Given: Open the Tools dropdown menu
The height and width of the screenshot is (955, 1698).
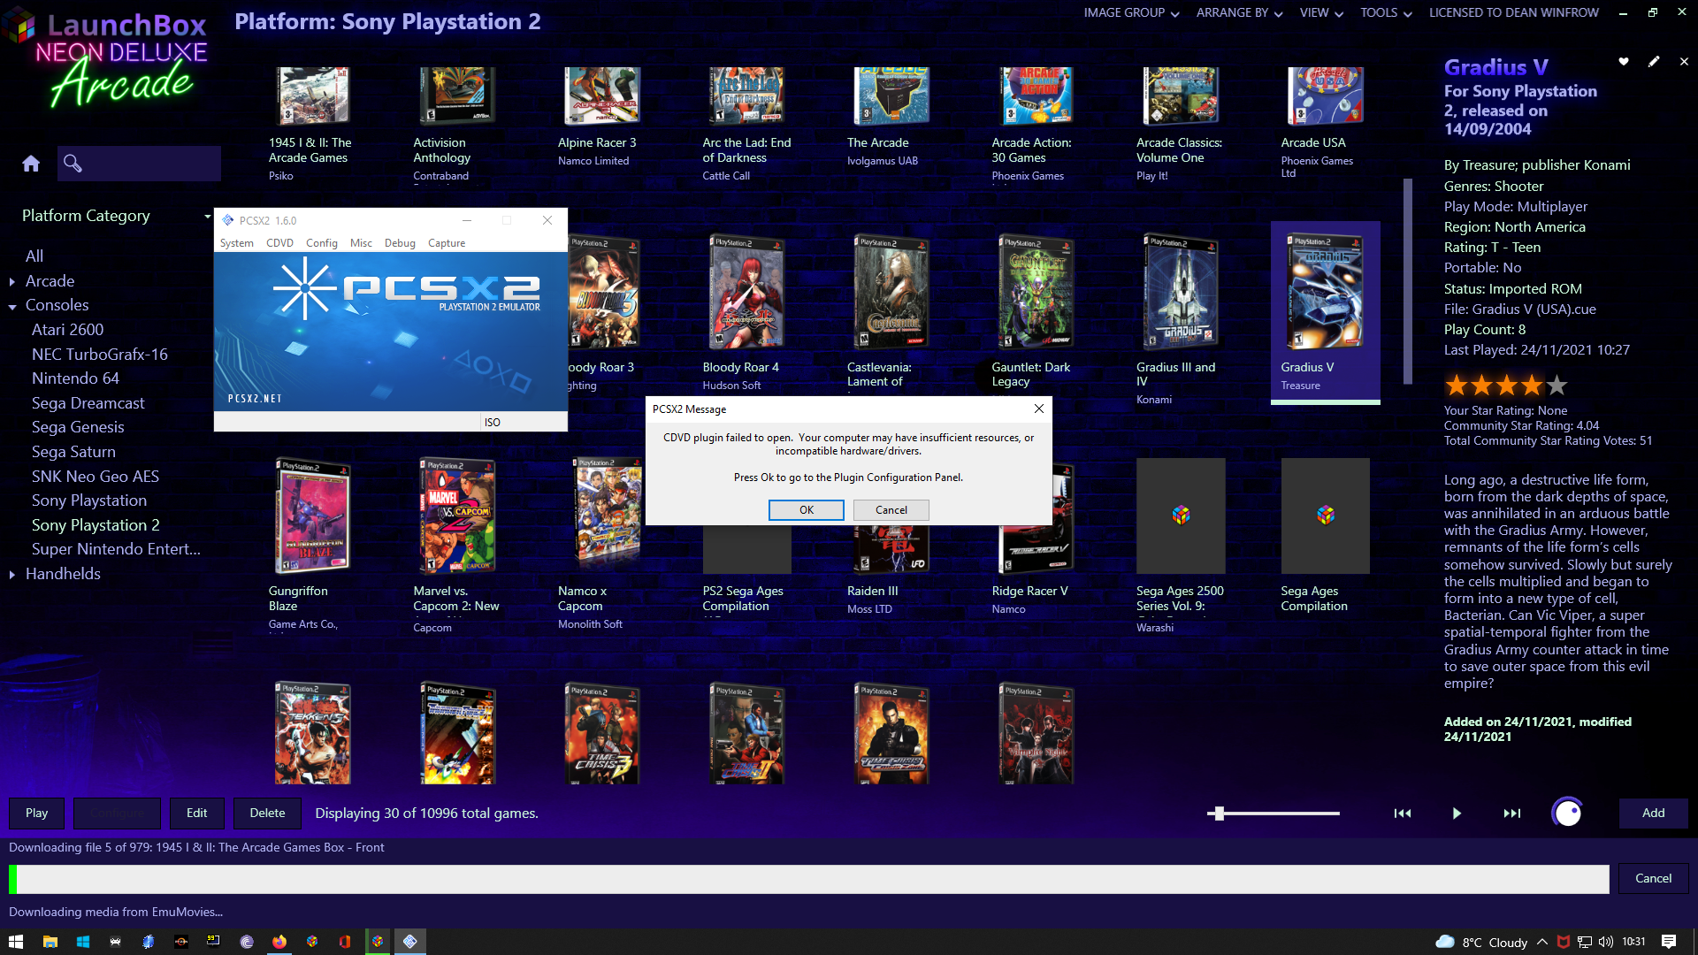Looking at the screenshot, I should click(1386, 13).
